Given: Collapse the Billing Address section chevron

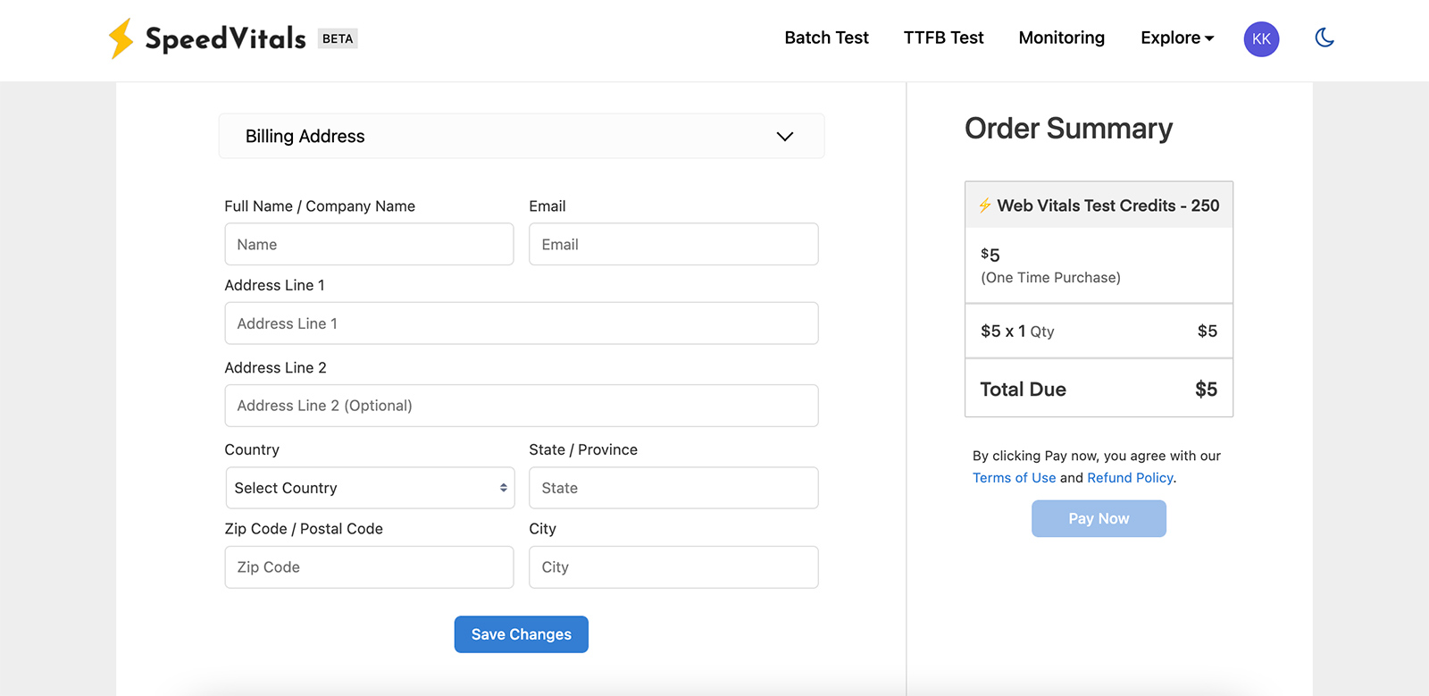Looking at the screenshot, I should pyautogui.click(x=784, y=137).
